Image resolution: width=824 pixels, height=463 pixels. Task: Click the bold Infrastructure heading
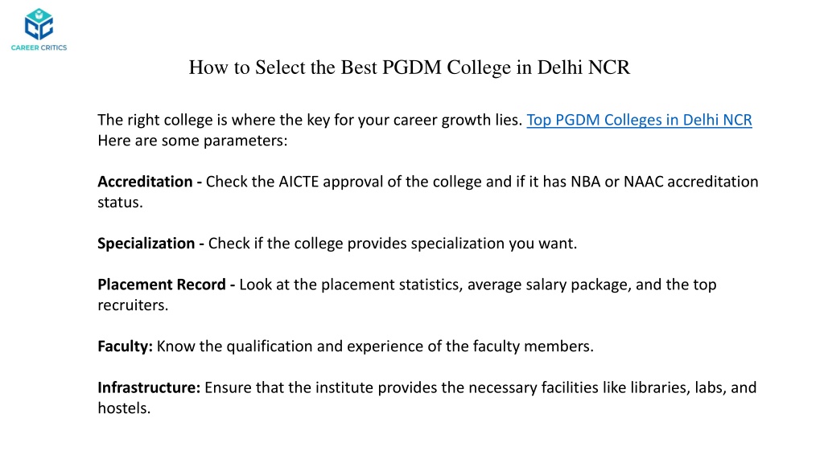pos(149,387)
